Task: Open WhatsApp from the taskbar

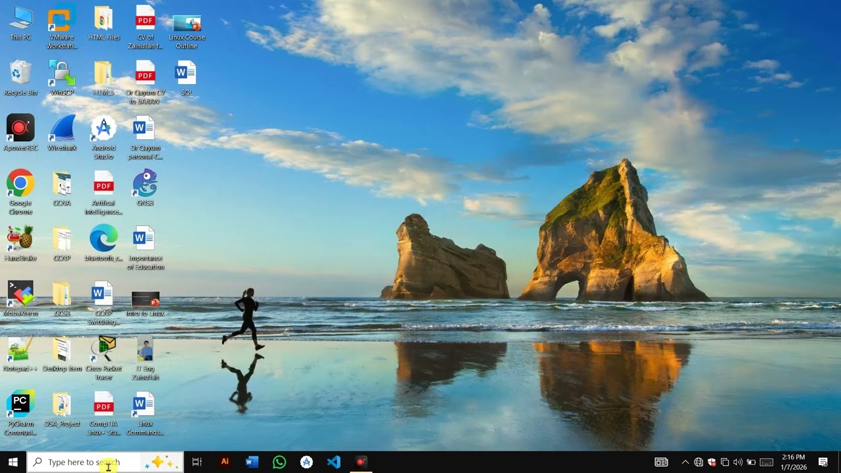Action: (279, 462)
